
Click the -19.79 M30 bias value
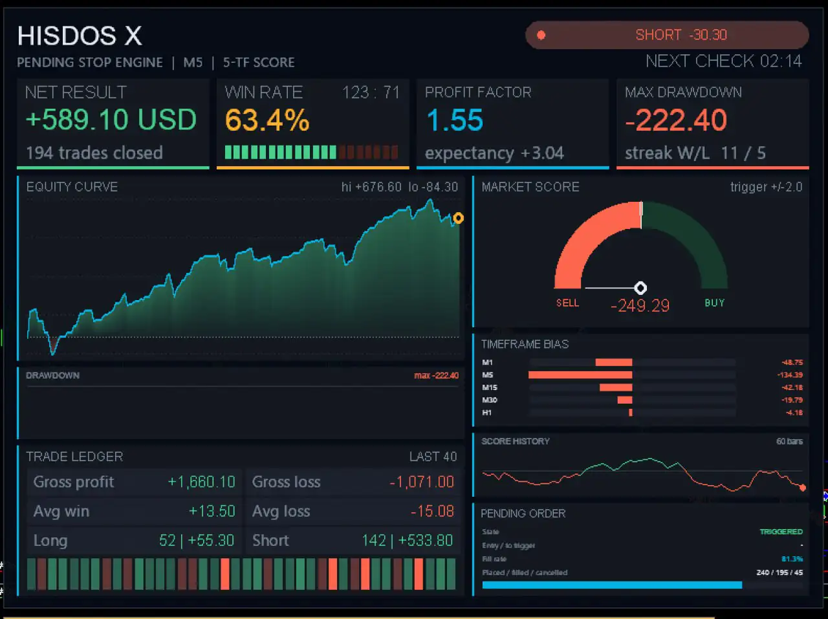tap(792, 400)
